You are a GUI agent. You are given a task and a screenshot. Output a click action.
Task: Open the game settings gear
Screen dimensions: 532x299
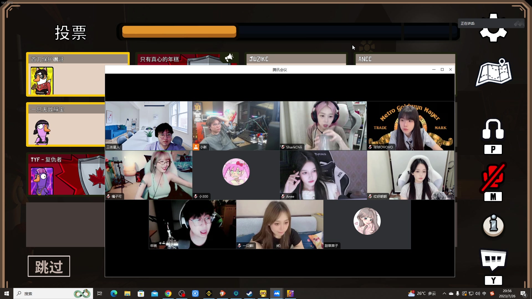(x=493, y=28)
